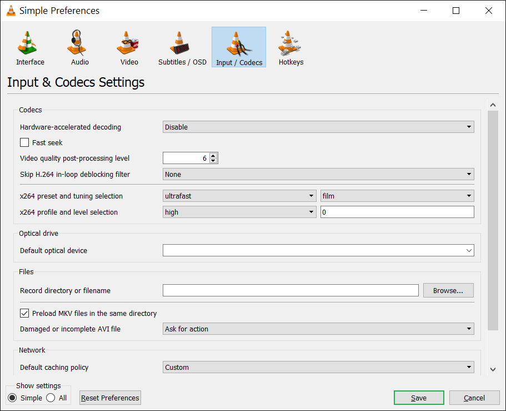The height and width of the screenshot is (411, 506).
Task: Open the Hardware-accelerated decoding dropdown
Action: tap(318, 127)
